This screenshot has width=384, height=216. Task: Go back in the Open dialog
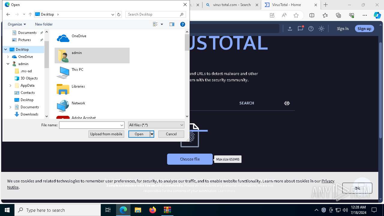(x=8, y=14)
